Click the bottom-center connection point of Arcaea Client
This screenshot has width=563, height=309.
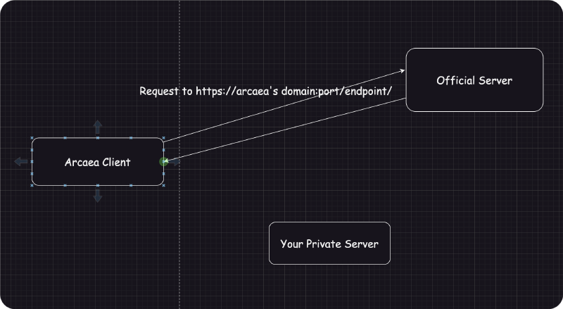(98, 186)
